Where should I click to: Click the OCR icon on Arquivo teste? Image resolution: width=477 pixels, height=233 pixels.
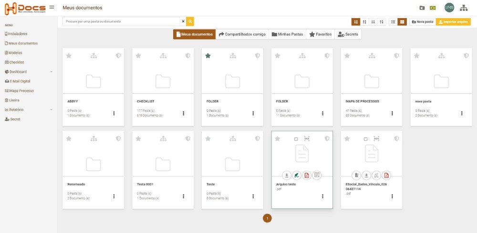tap(307, 139)
